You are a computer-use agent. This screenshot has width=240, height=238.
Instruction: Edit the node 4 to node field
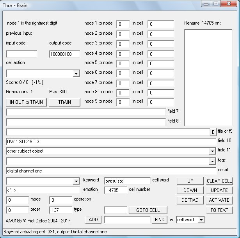[123, 54]
